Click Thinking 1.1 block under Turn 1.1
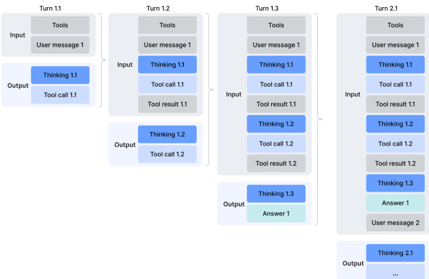The image size is (429, 279). [60, 75]
